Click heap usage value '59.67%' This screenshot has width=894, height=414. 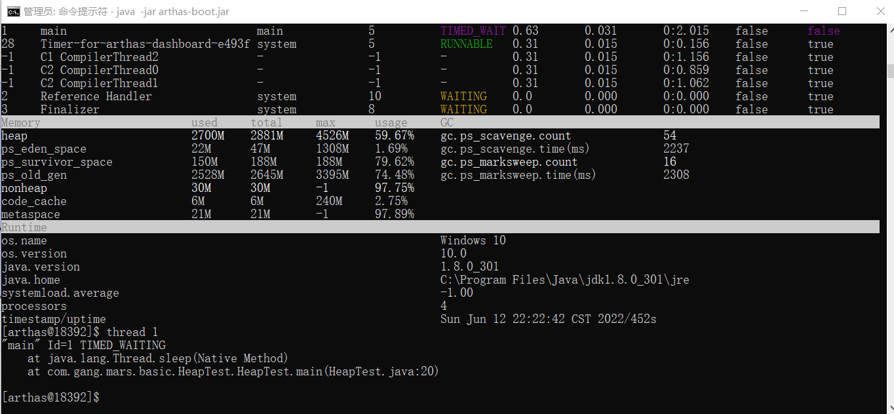pyautogui.click(x=395, y=136)
